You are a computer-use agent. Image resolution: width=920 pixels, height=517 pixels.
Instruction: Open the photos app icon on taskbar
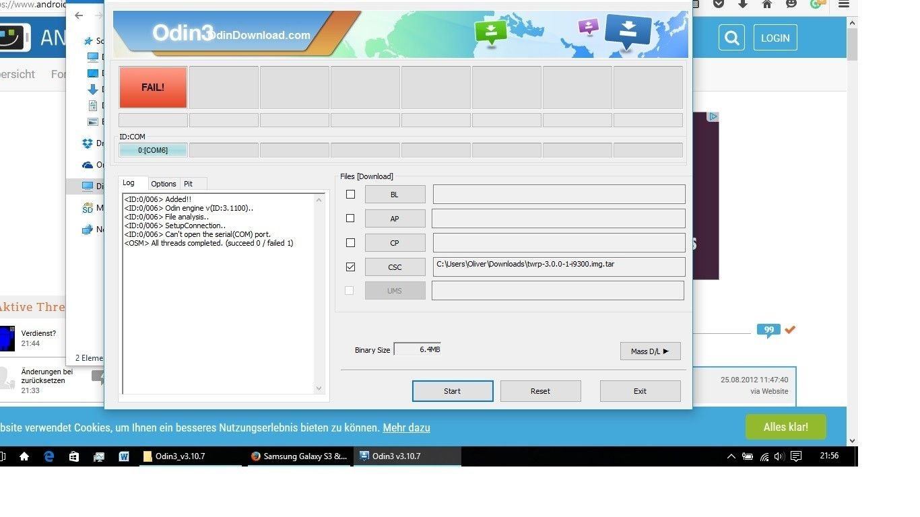coord(99,456)
